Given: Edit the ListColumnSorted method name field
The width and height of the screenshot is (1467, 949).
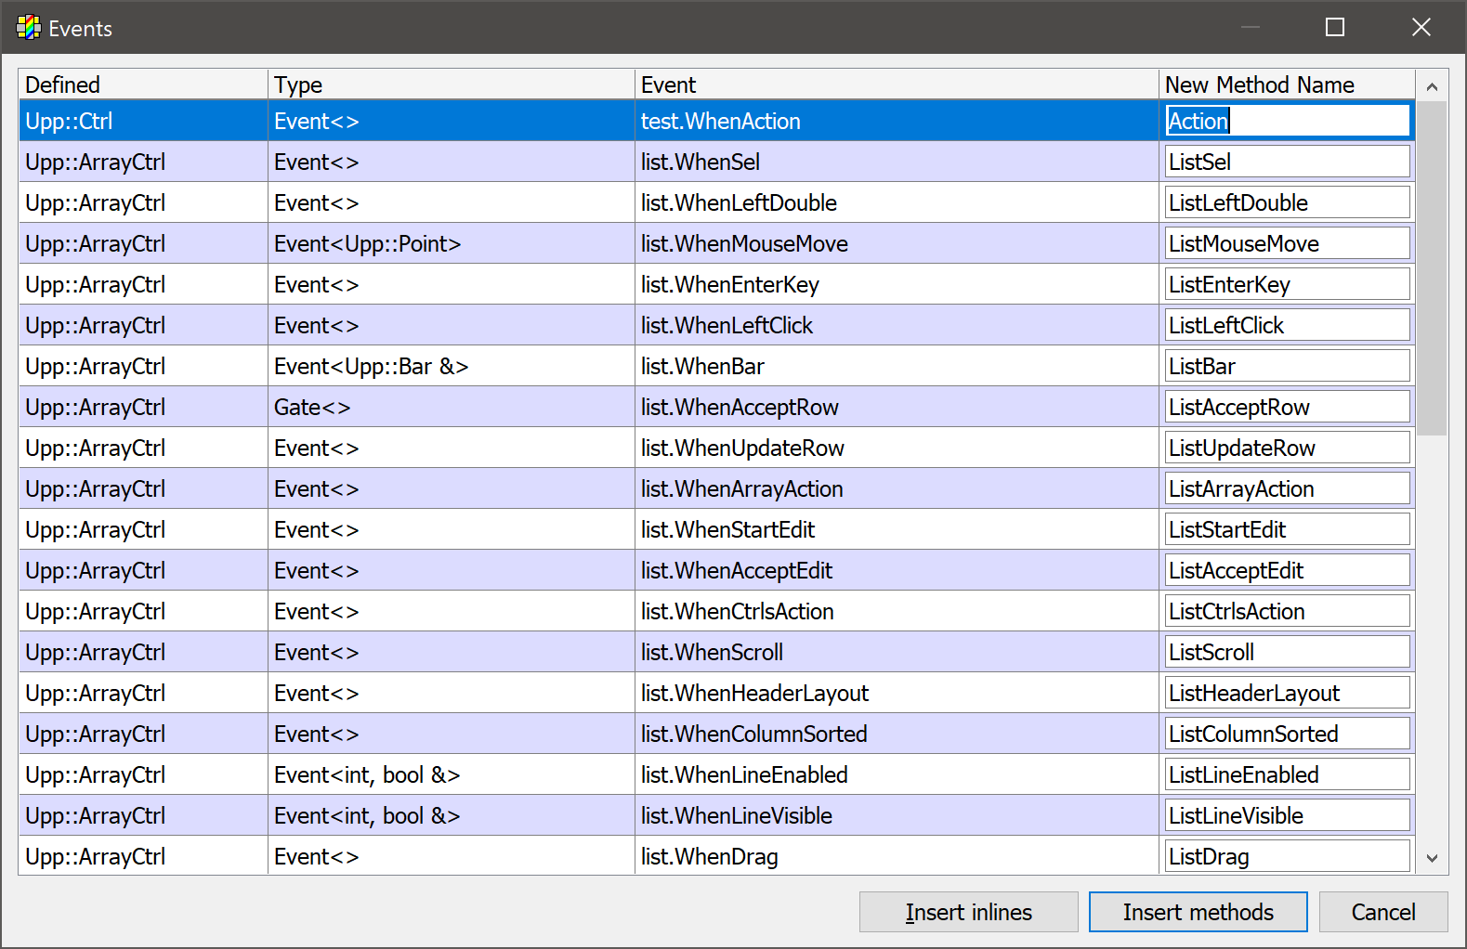Looking at the screenshot, I should (x=1287, y=734).
